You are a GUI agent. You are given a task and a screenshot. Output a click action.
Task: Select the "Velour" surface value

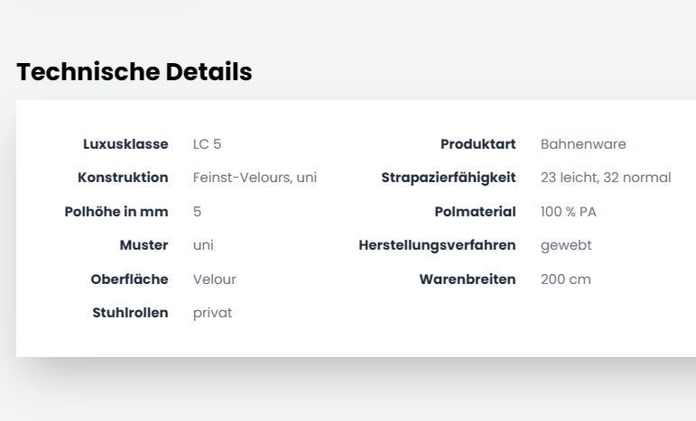214,279
